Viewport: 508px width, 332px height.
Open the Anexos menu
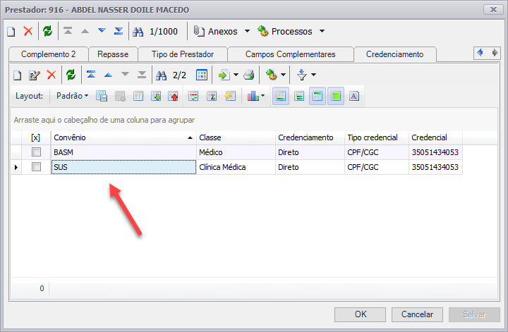pos(222,32)
